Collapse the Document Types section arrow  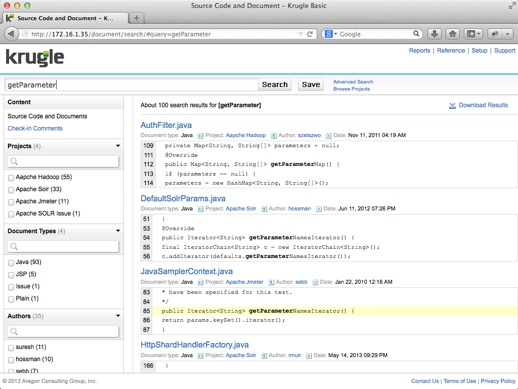tap(118, 231)
